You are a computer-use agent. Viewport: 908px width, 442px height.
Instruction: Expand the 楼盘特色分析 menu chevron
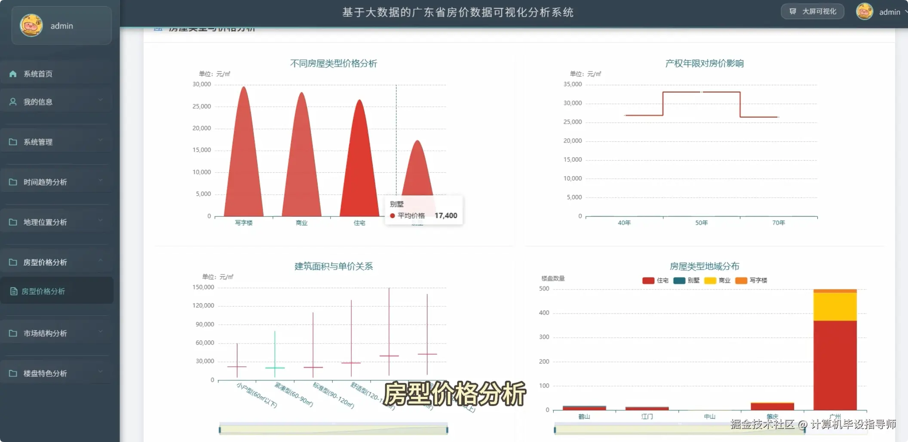point(100,372)
